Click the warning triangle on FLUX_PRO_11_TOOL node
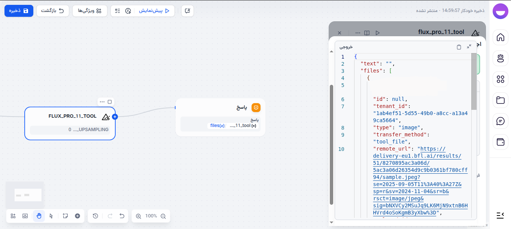 point(105,116)
